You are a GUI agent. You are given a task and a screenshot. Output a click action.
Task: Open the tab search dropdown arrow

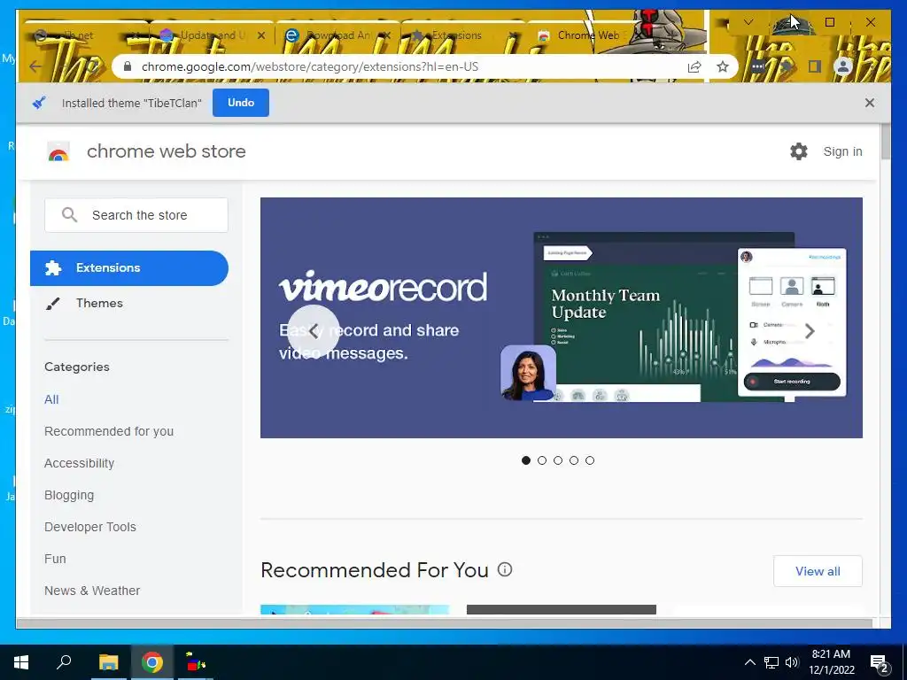[748, 22]
